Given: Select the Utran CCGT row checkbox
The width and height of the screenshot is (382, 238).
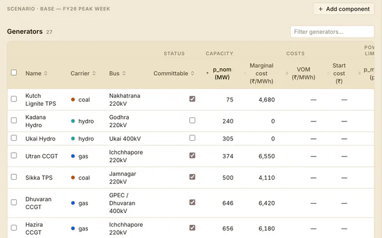Looking at the screenshot, I should [x=14, y=155].
